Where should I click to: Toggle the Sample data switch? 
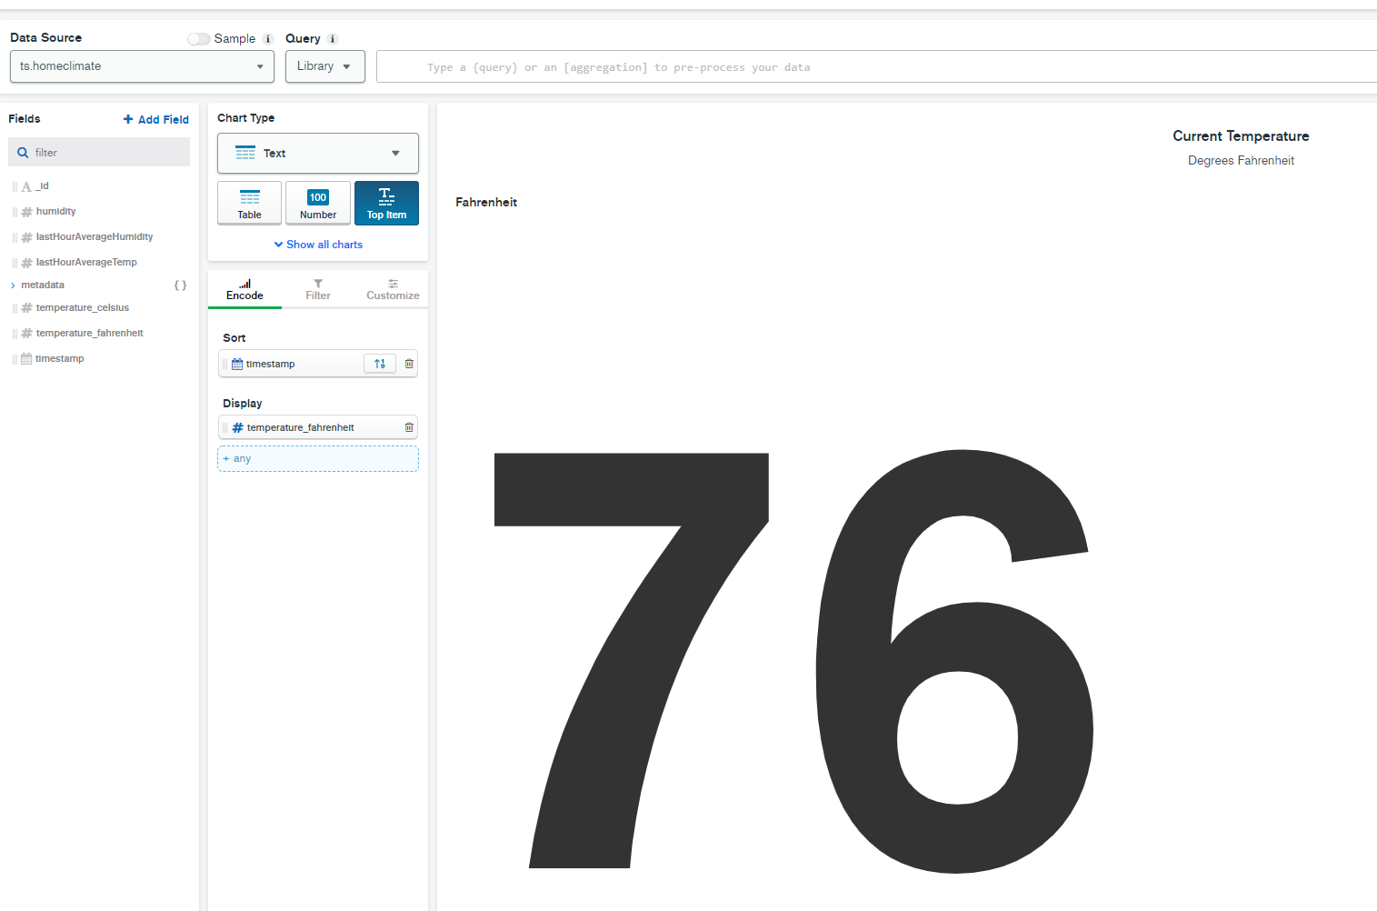[198, 39]
